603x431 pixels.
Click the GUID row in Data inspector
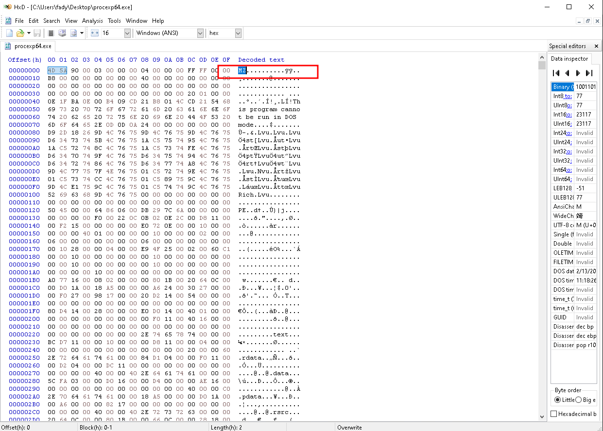[x=574, y=317]
